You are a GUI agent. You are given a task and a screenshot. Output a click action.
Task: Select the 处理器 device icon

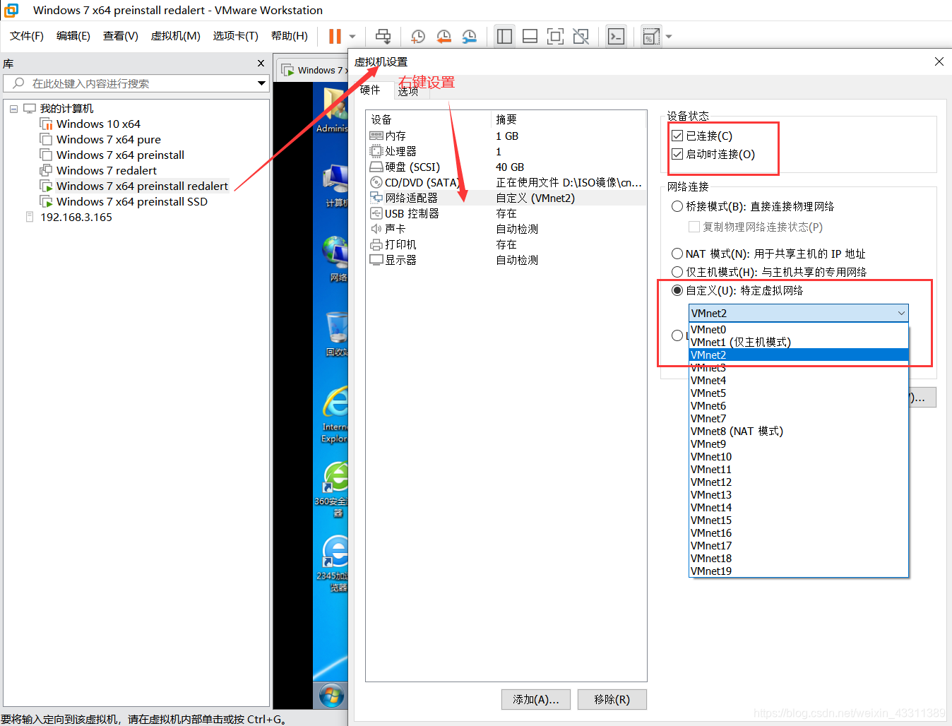tap(376, 151)
